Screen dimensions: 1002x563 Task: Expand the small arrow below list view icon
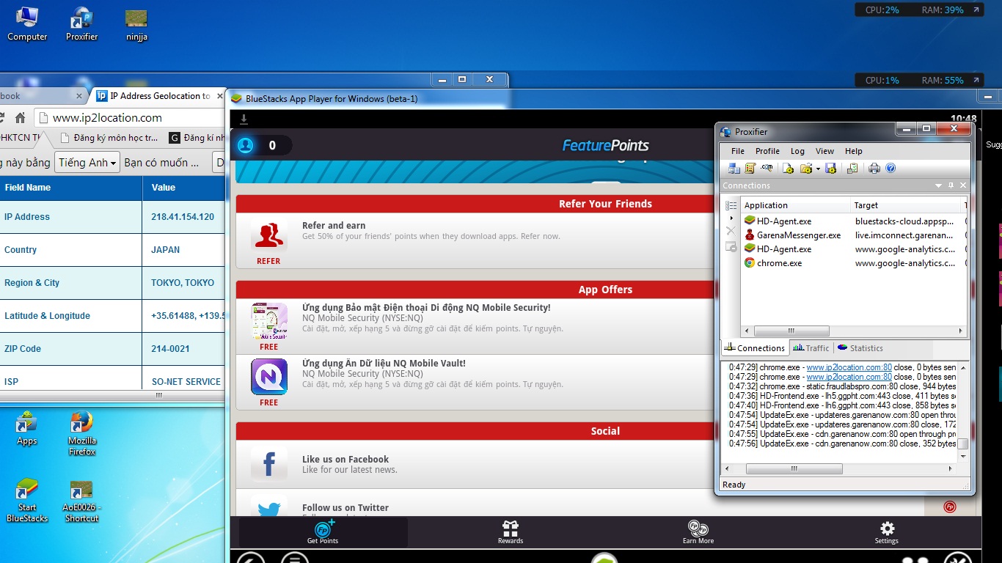pos(731,218)
